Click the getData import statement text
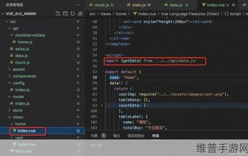This screenshot has height=156, width=248. (x=151, y=61)
